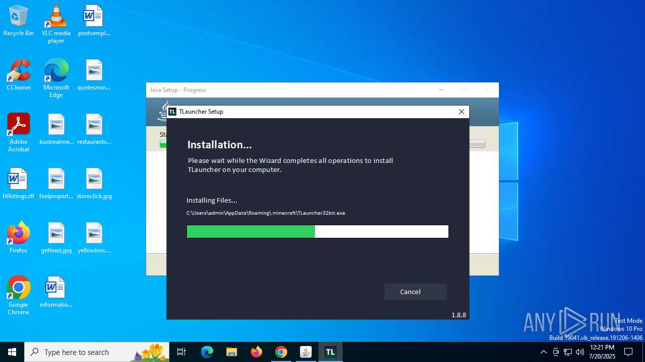Open Chrome from the taskbar
Screen dimensions: 645x362
[281, 352]
